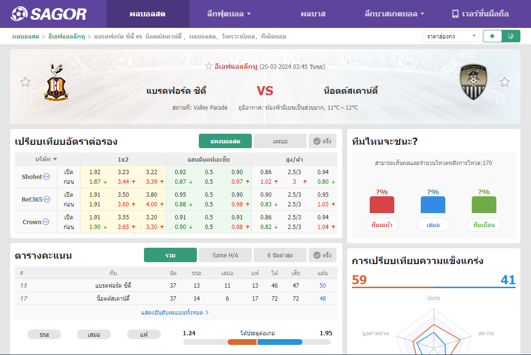The image size is (531, 355).
Task: Click the green away team vote bar
Action: pos(484,205)
